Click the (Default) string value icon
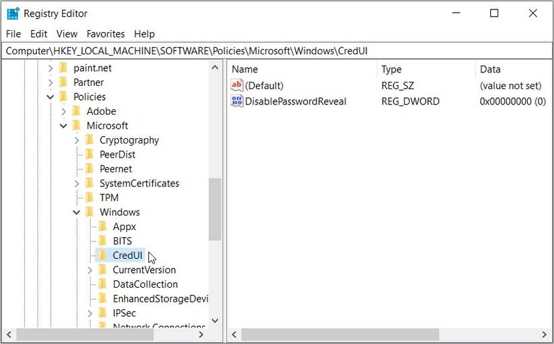Screen dimensions: 554x344 pyautogui.click(x=237, y=85)
